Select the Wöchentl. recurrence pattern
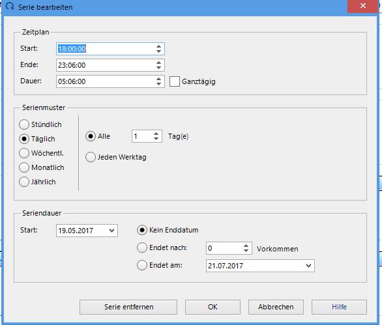This screenshot has width=382, height=325. [24, 153]
